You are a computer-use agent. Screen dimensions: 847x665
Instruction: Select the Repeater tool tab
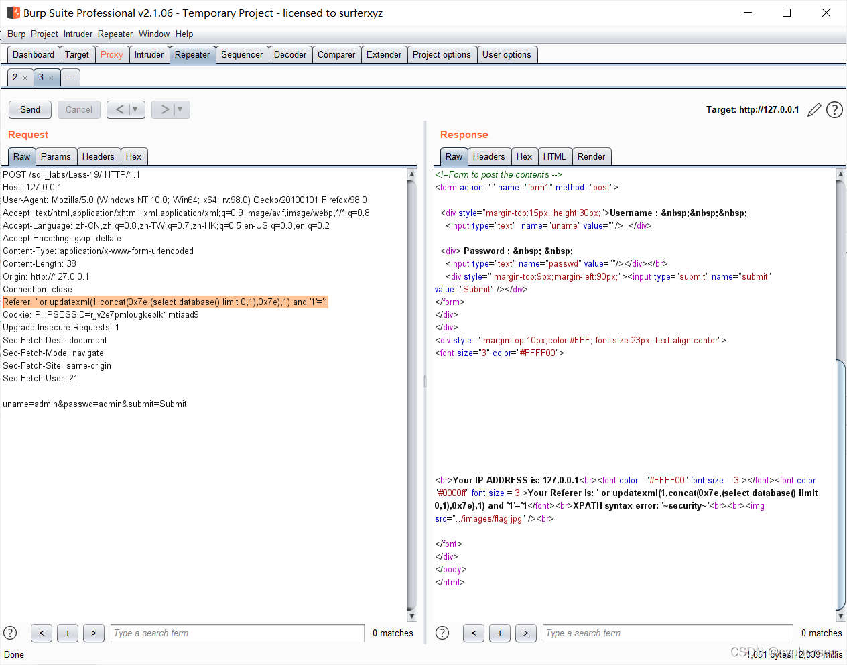coord(192,55)
